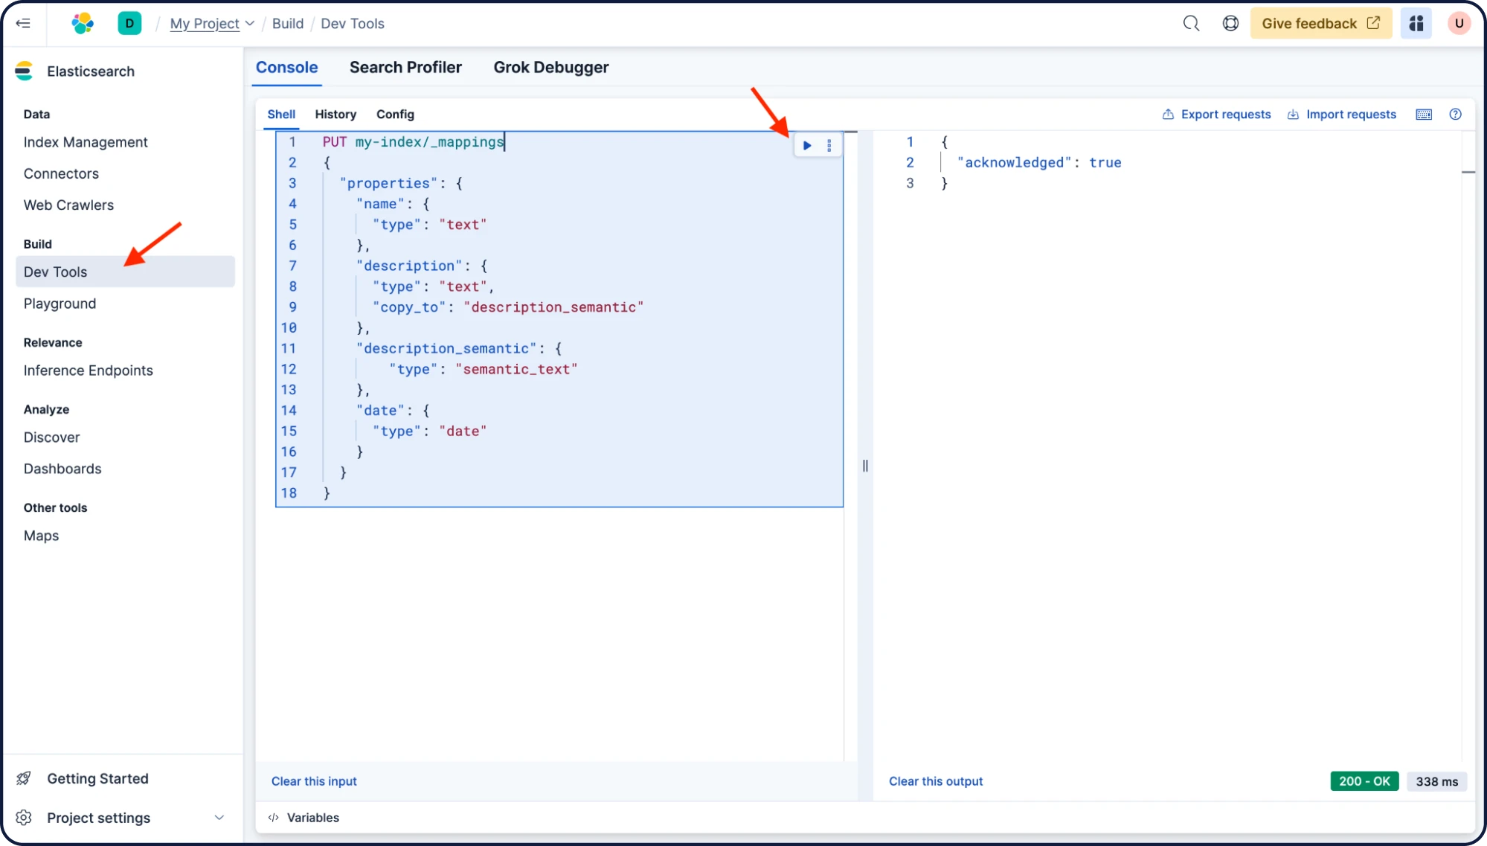
Task: Click the 338 ms response time badge
Action: (x=1436, y=781)
